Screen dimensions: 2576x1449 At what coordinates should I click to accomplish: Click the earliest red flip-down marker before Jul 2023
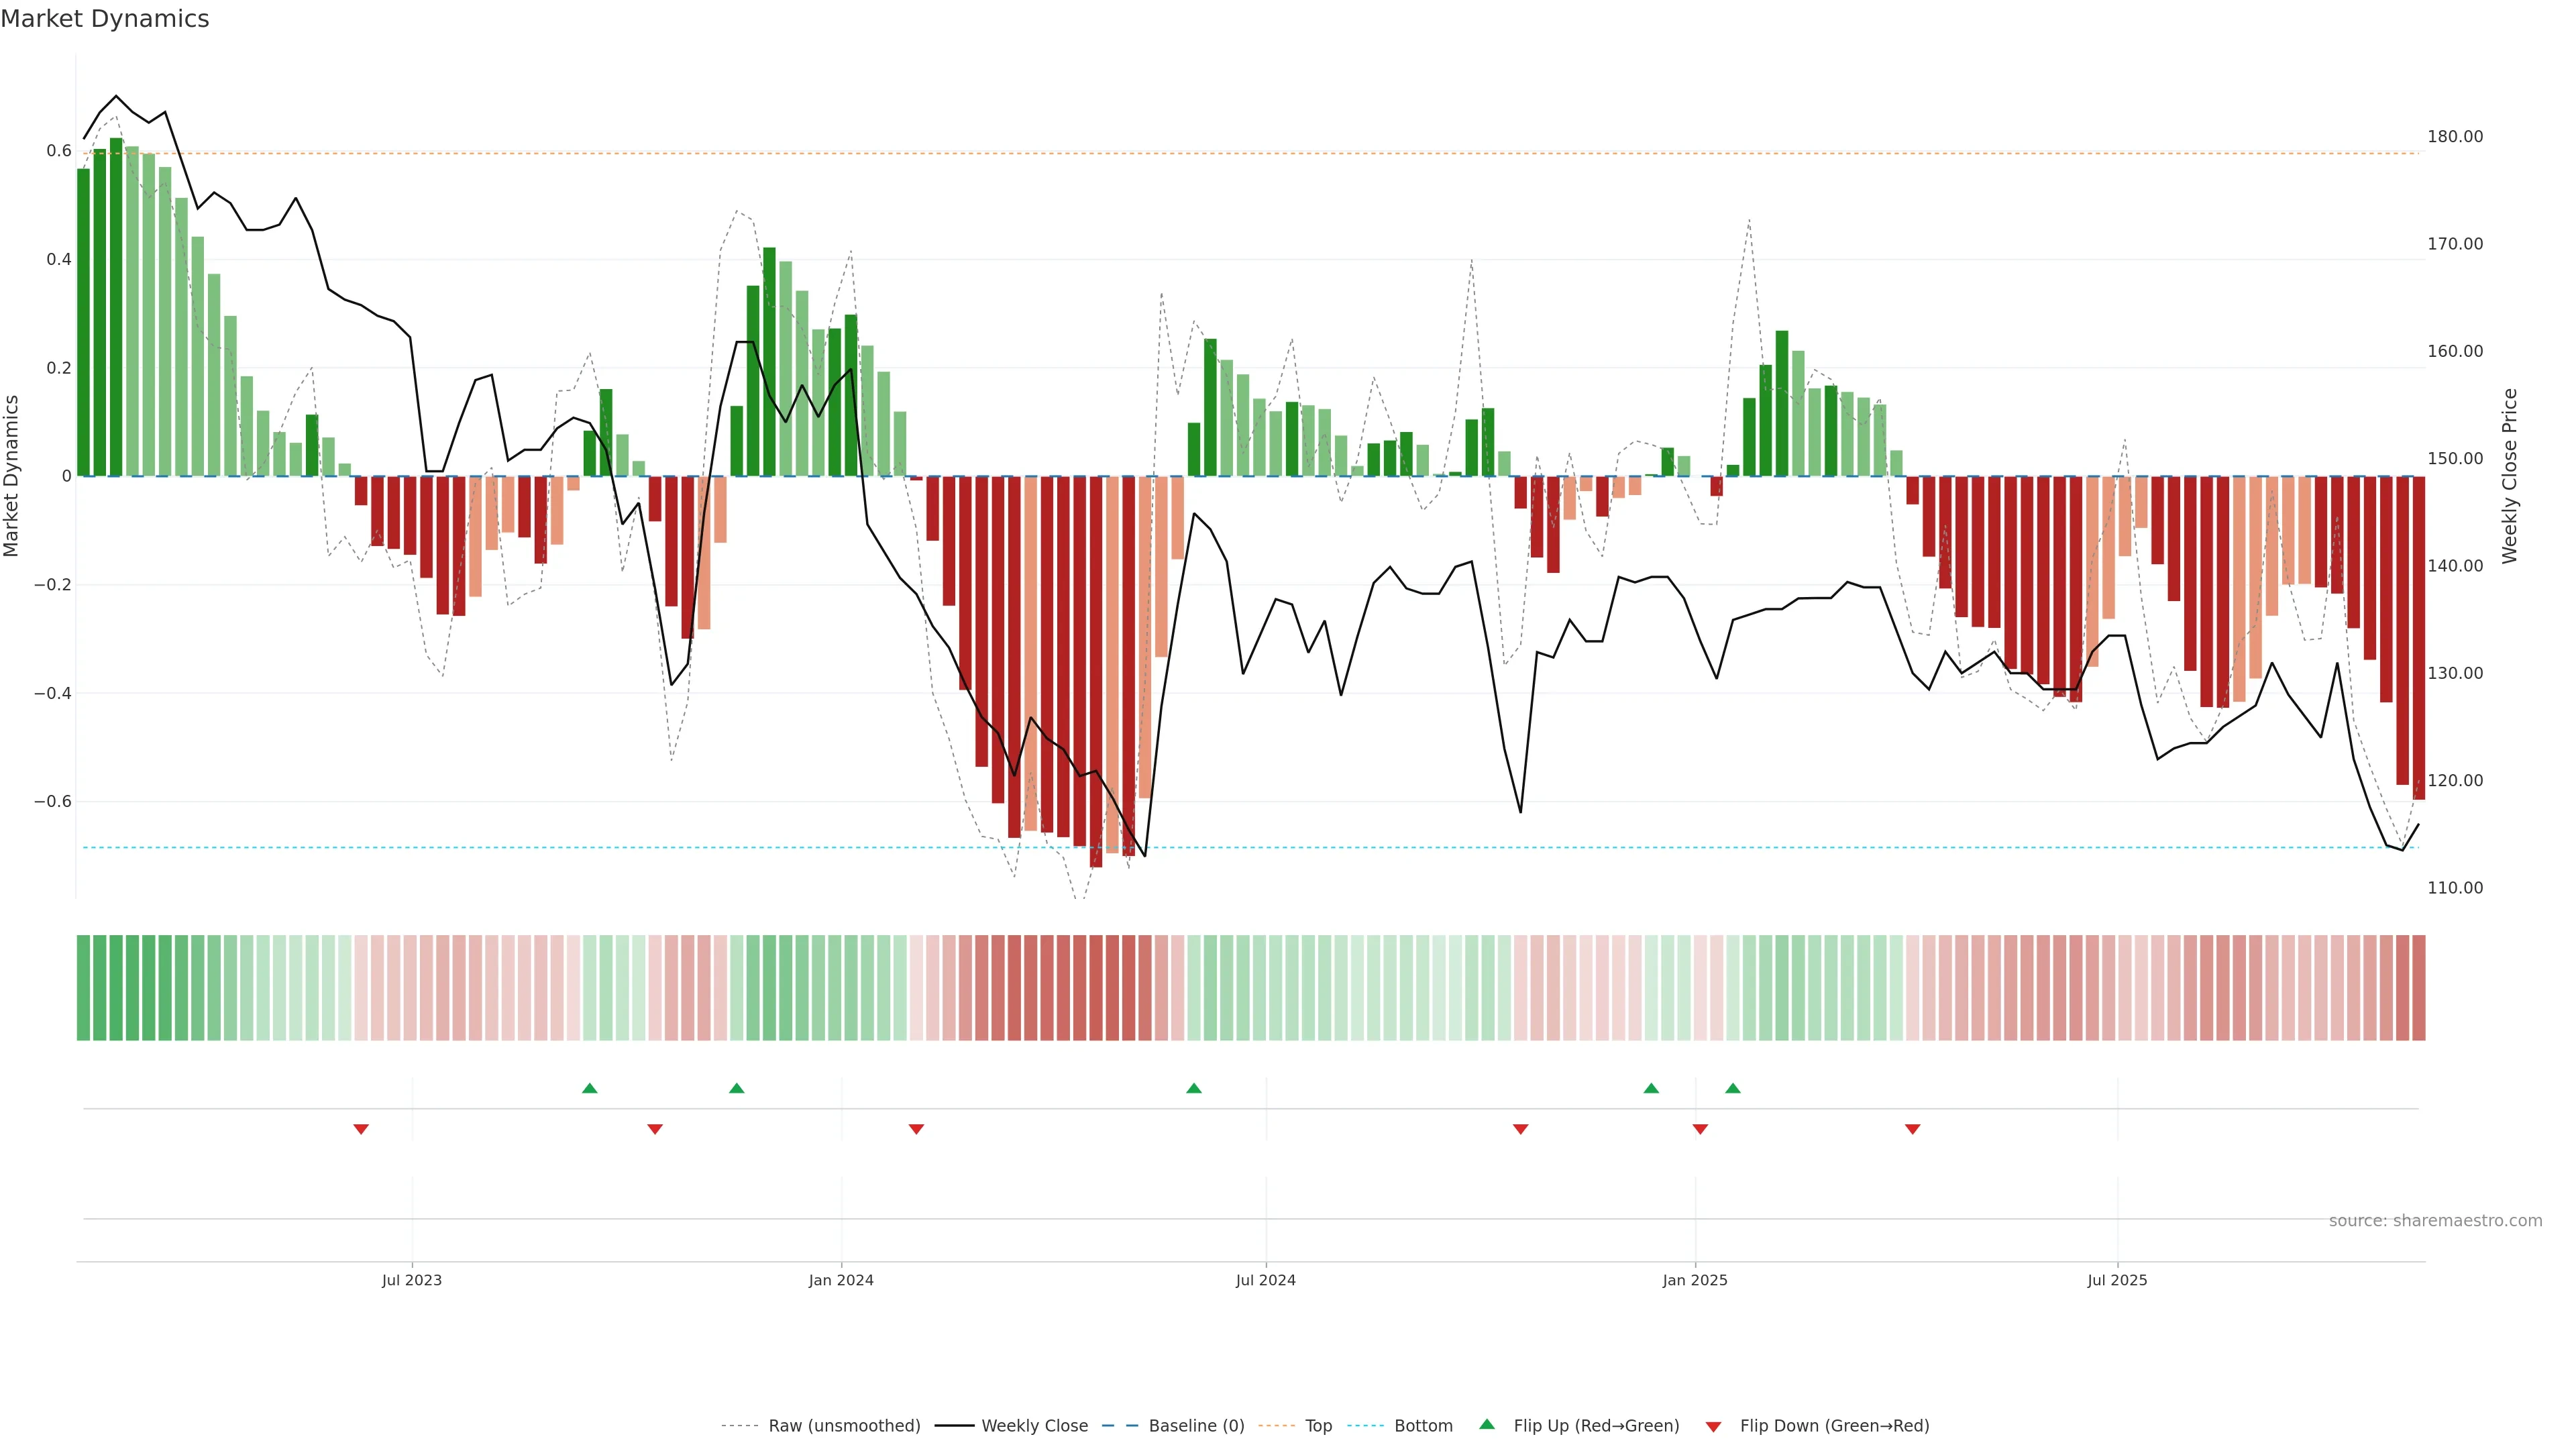361,1129
